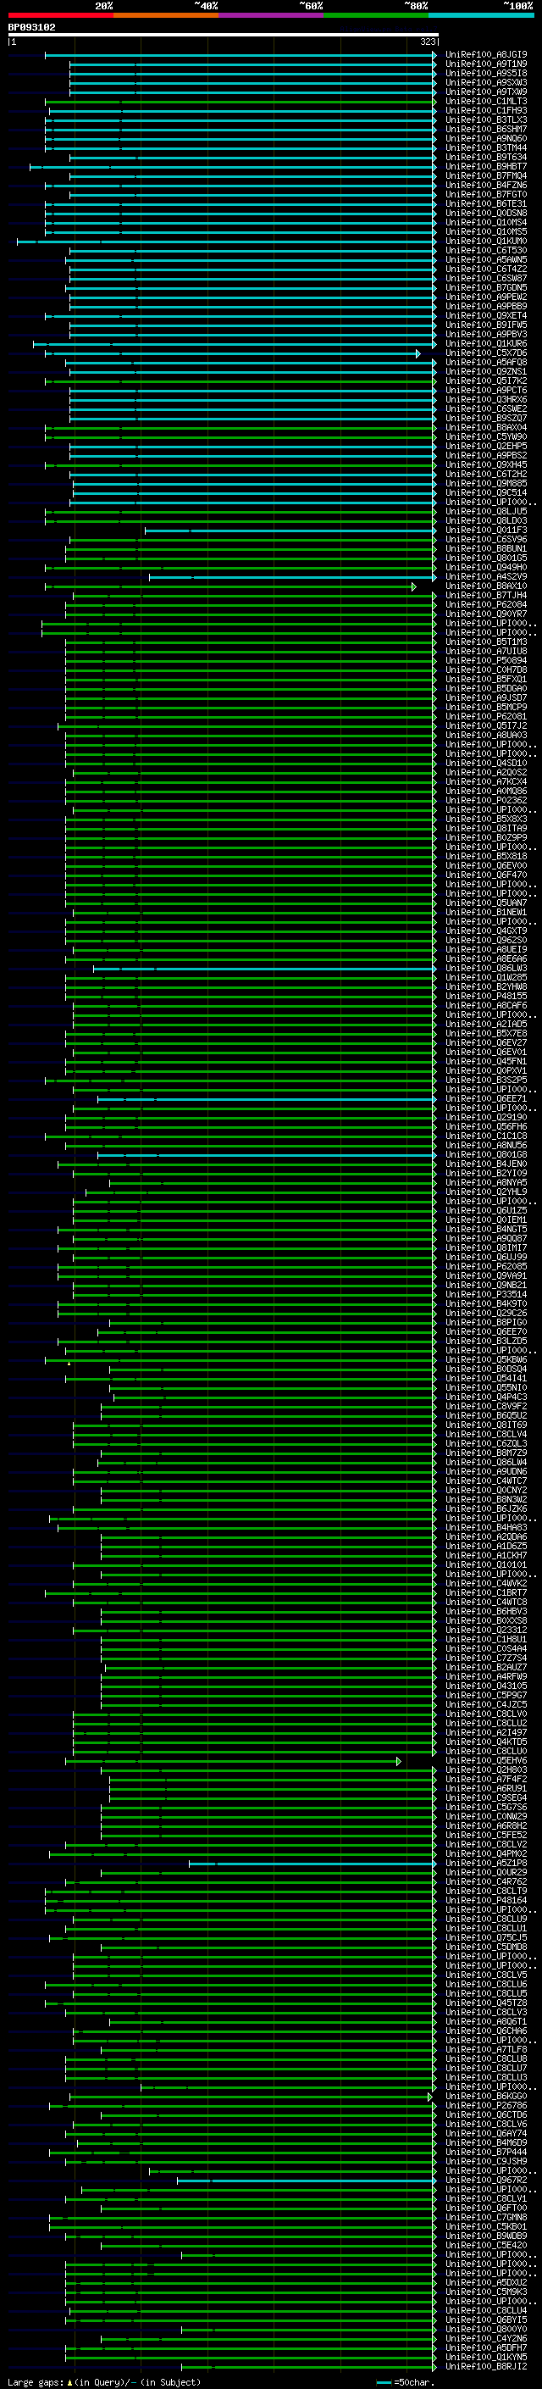
Task: Select label UniRef100_C6SW87
Action: pyautogui.click(x=486, y=278)
